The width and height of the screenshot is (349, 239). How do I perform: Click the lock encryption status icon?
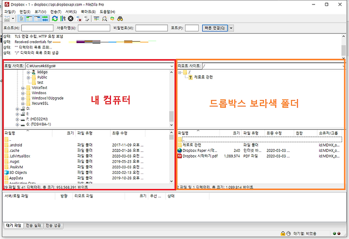point(283,234)
